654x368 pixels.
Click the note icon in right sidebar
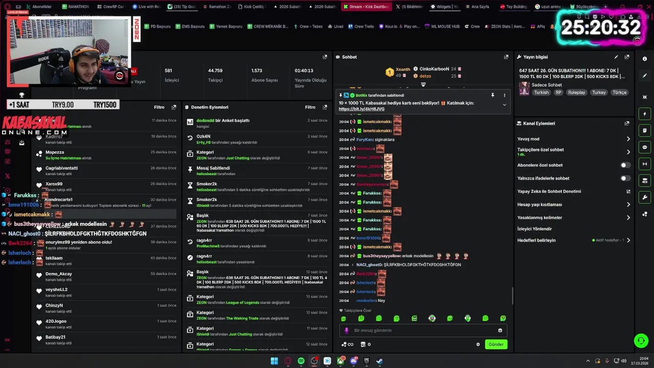pyautogui.click(x=645, y=131)
